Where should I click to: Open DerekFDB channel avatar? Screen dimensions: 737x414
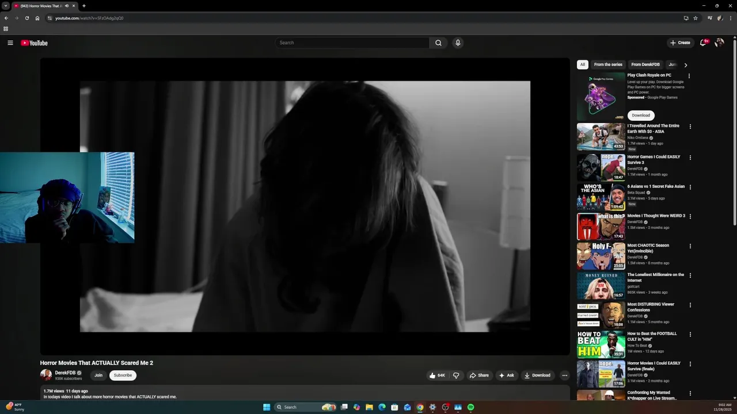pos(45,375)
